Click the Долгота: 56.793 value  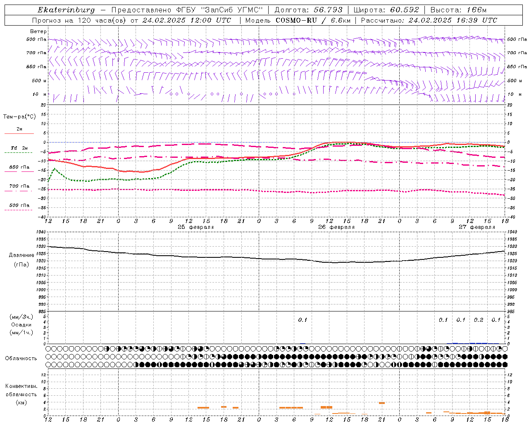point(308,10)
